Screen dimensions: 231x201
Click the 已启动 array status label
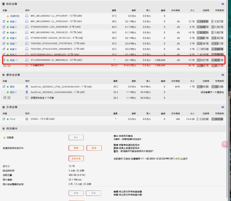[10, 137]
